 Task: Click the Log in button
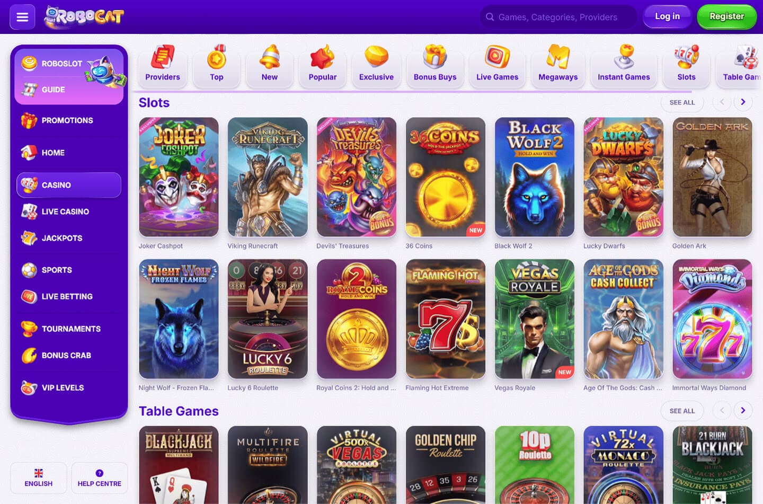667,16
